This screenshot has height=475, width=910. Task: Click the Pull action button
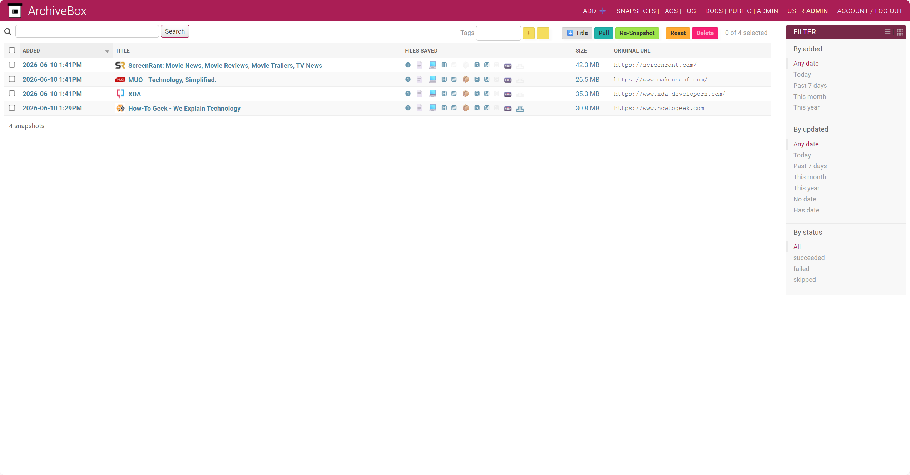tap(604, 33)
